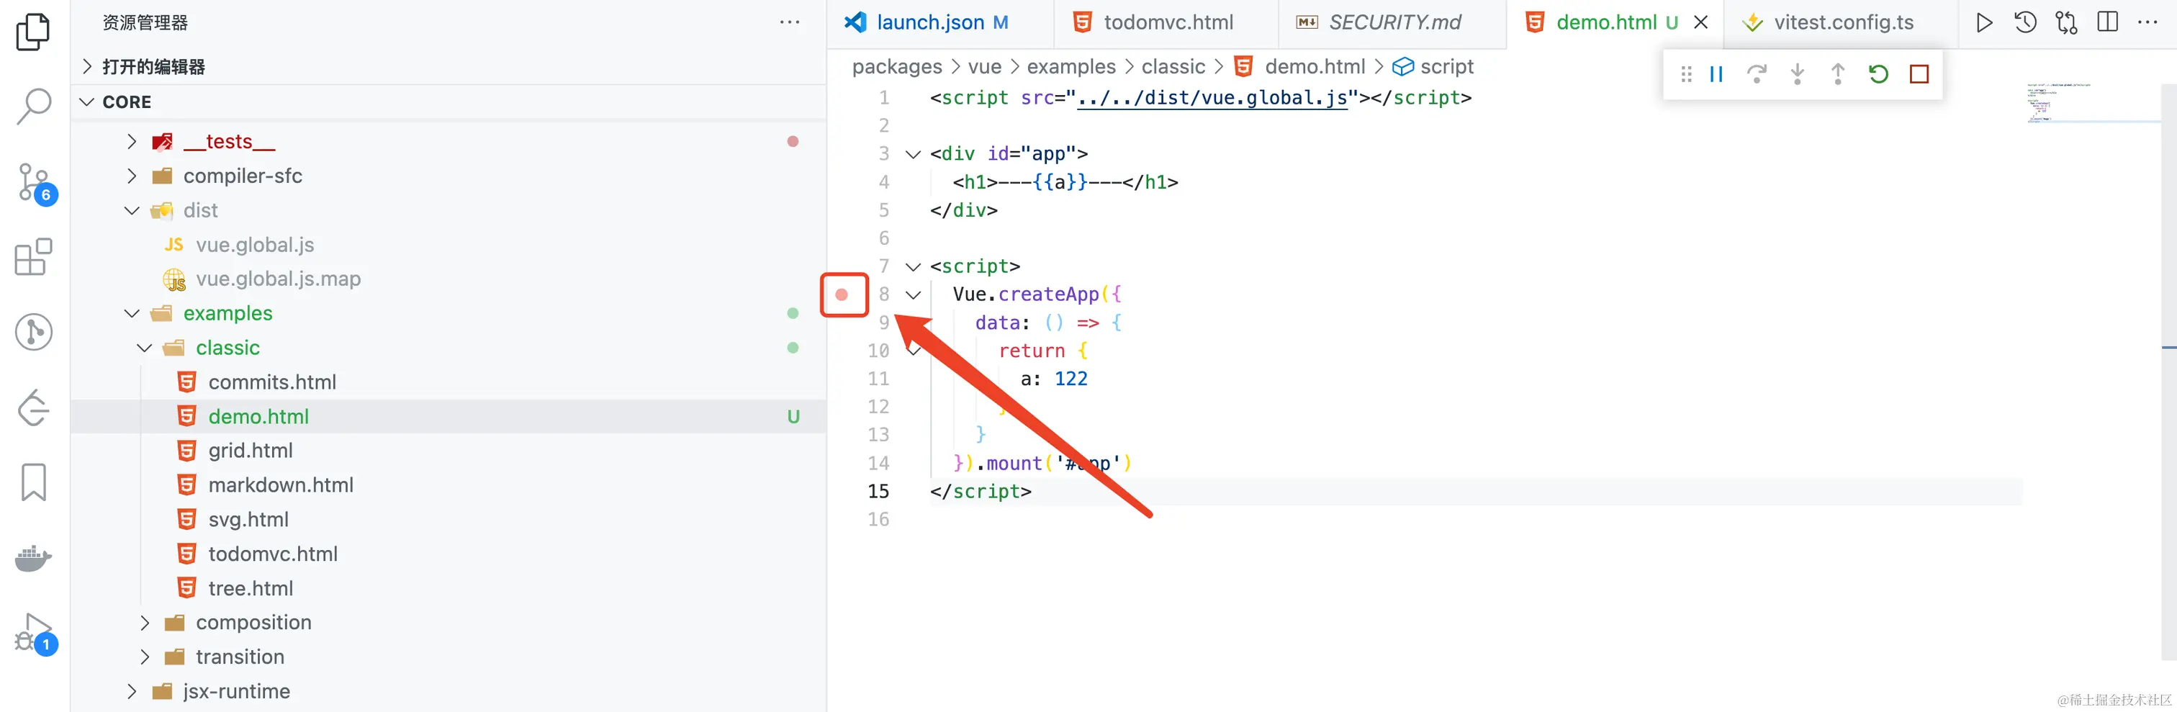Split the editor to the right
Viewport: 2177px width, 712px height.
(x=2108, y=23)
